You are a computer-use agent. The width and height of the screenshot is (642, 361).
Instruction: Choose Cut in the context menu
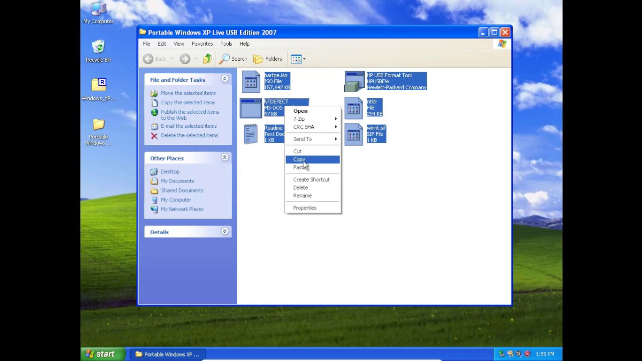click(313, 151)
